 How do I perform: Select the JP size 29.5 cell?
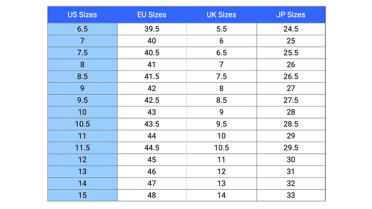click(x=291, y=148)
